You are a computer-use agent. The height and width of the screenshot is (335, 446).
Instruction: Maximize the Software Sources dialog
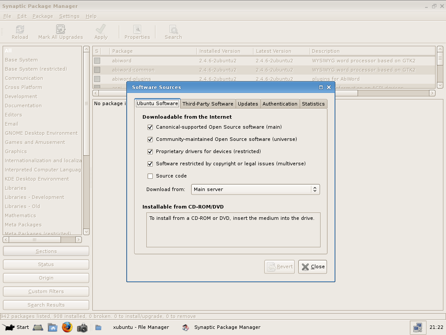click(321, 87)
